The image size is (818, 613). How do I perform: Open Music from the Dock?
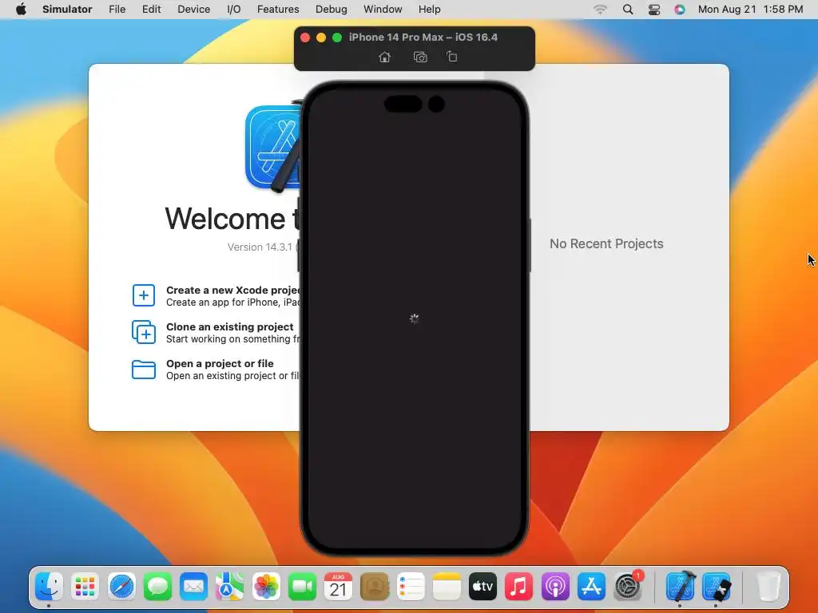tap(518, 587)
